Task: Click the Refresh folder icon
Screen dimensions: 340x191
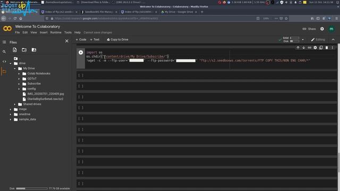Action: [x=24, y=50]
